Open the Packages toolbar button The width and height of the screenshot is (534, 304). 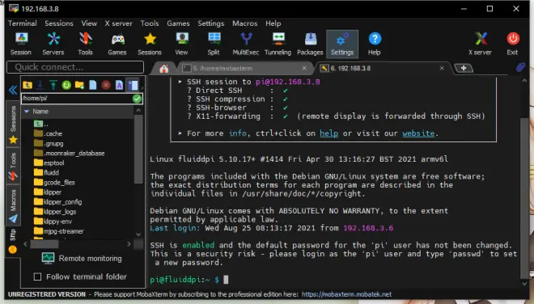[310, 44]
